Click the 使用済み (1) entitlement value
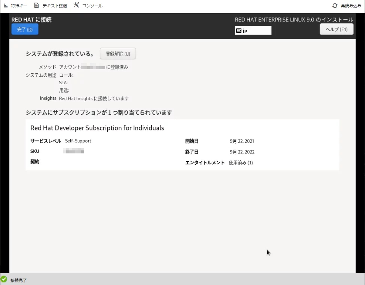The image size is (365, 285). (x=241, y=163)
